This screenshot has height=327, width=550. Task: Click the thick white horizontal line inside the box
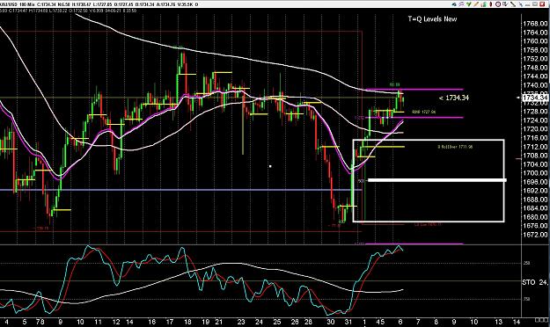point(436,180)
